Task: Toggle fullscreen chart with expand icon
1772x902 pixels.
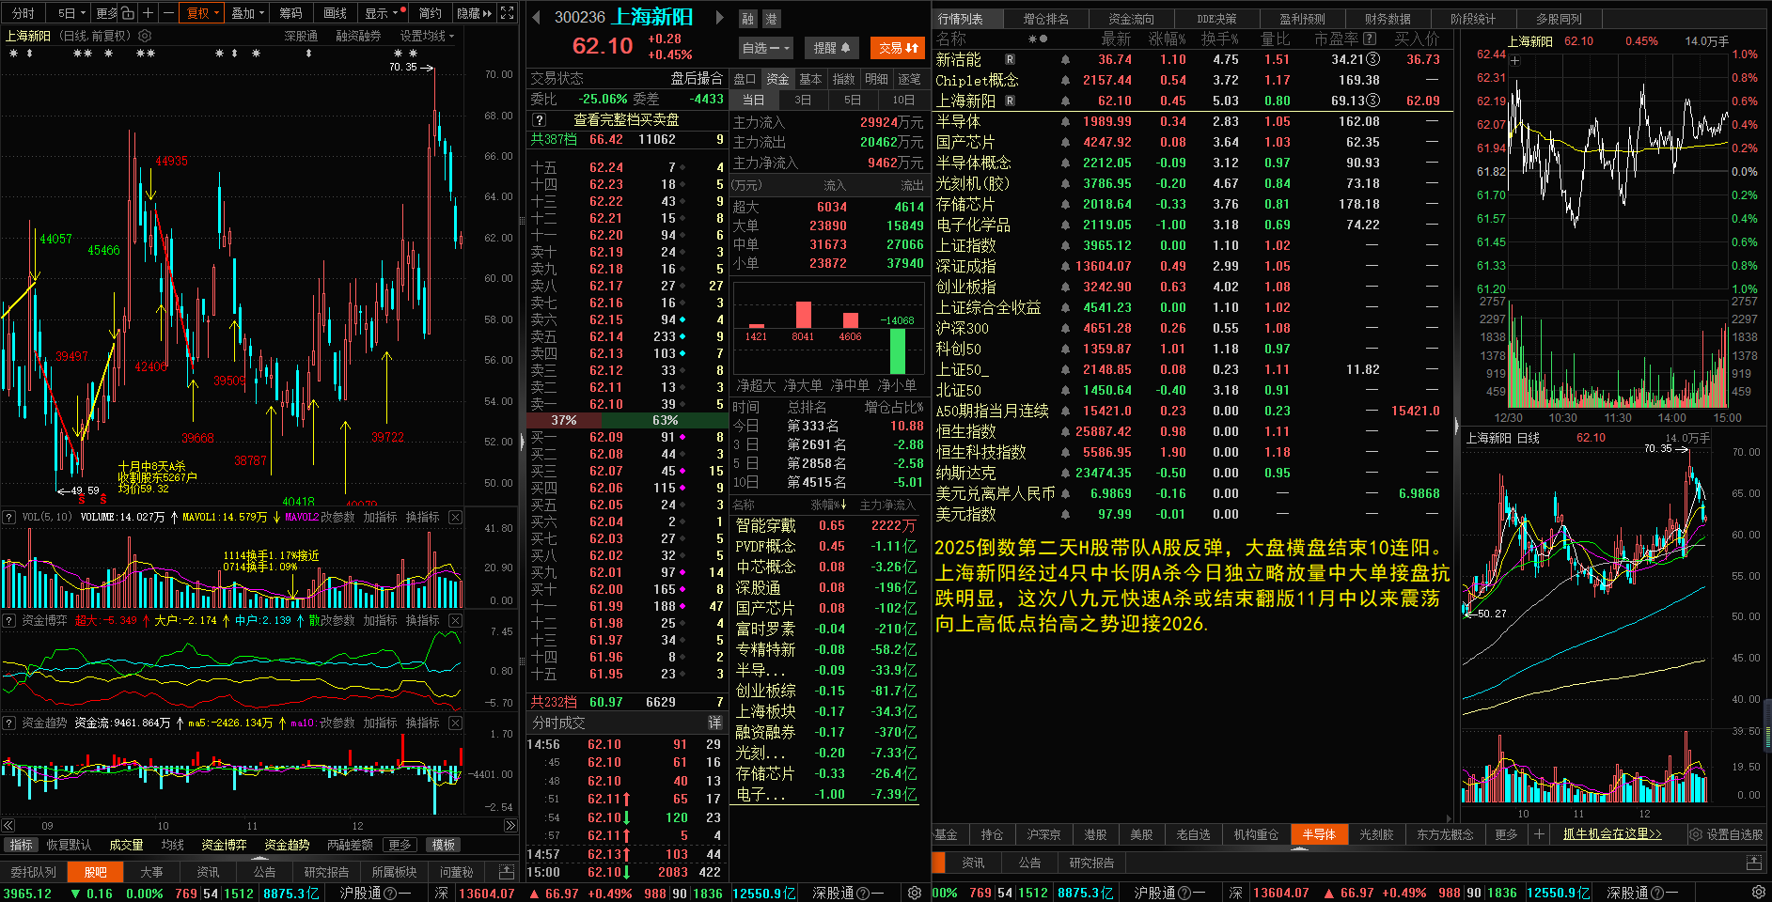Action: pos(508,13)
